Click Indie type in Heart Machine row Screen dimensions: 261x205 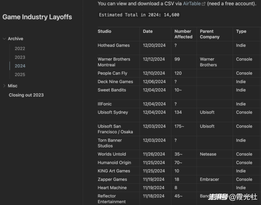[241, 188]
